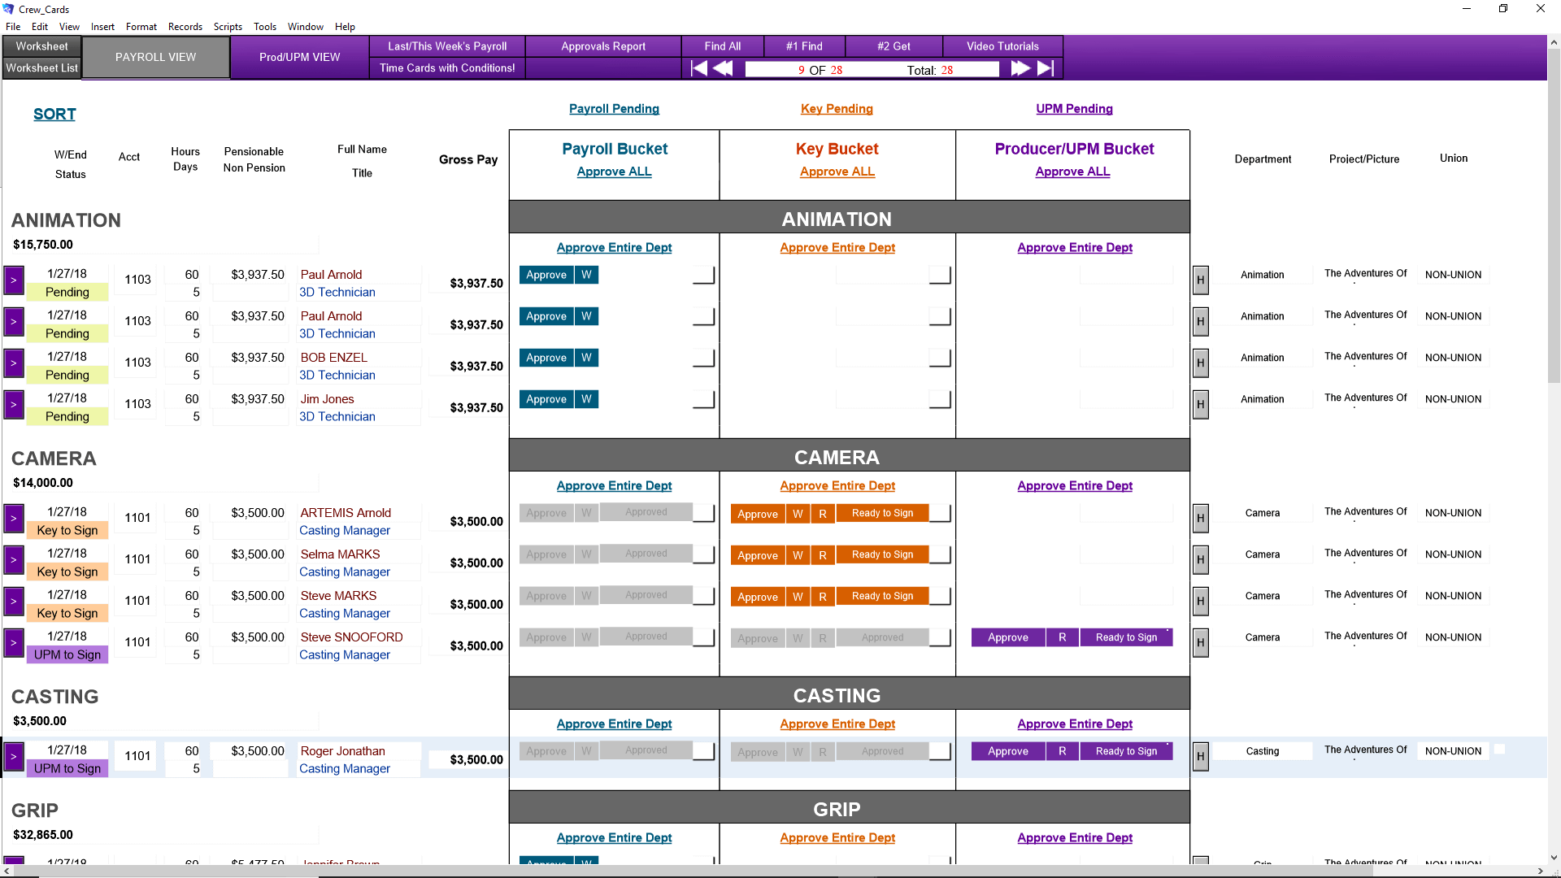This screenshot has height=878, width=1561.
Task: Click Approve ALL under Payroll Bucket
Action: 614,172
